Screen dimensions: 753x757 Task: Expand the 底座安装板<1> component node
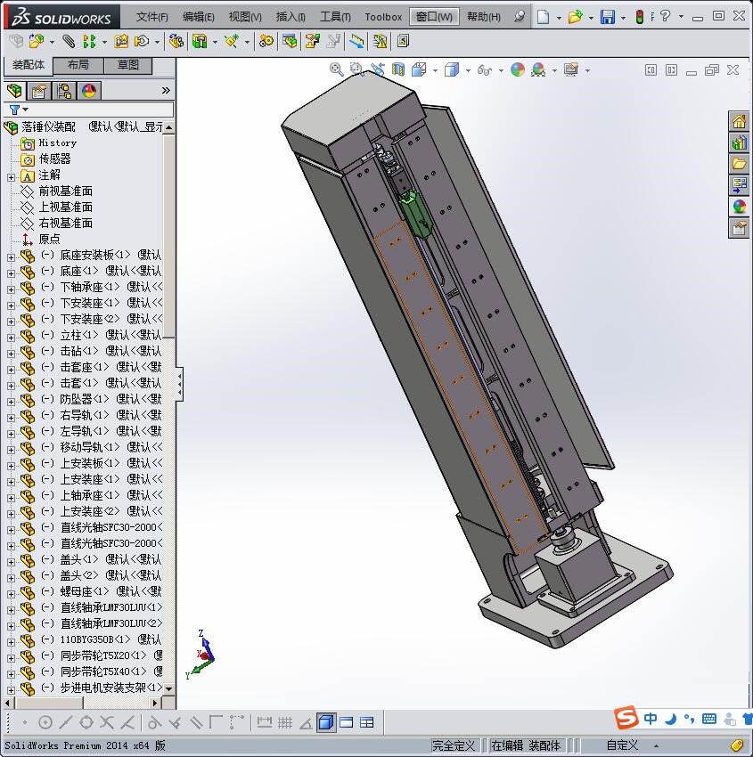pos(11,257)
